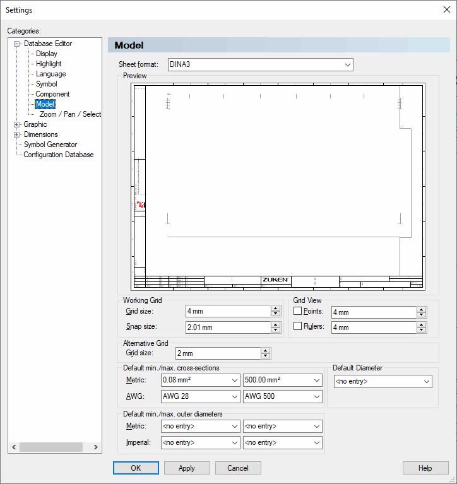Open the Default Diameter dropdown
The width and height of the screenshot is (457, 484).
pyautogui.click(x=383, y=381)
